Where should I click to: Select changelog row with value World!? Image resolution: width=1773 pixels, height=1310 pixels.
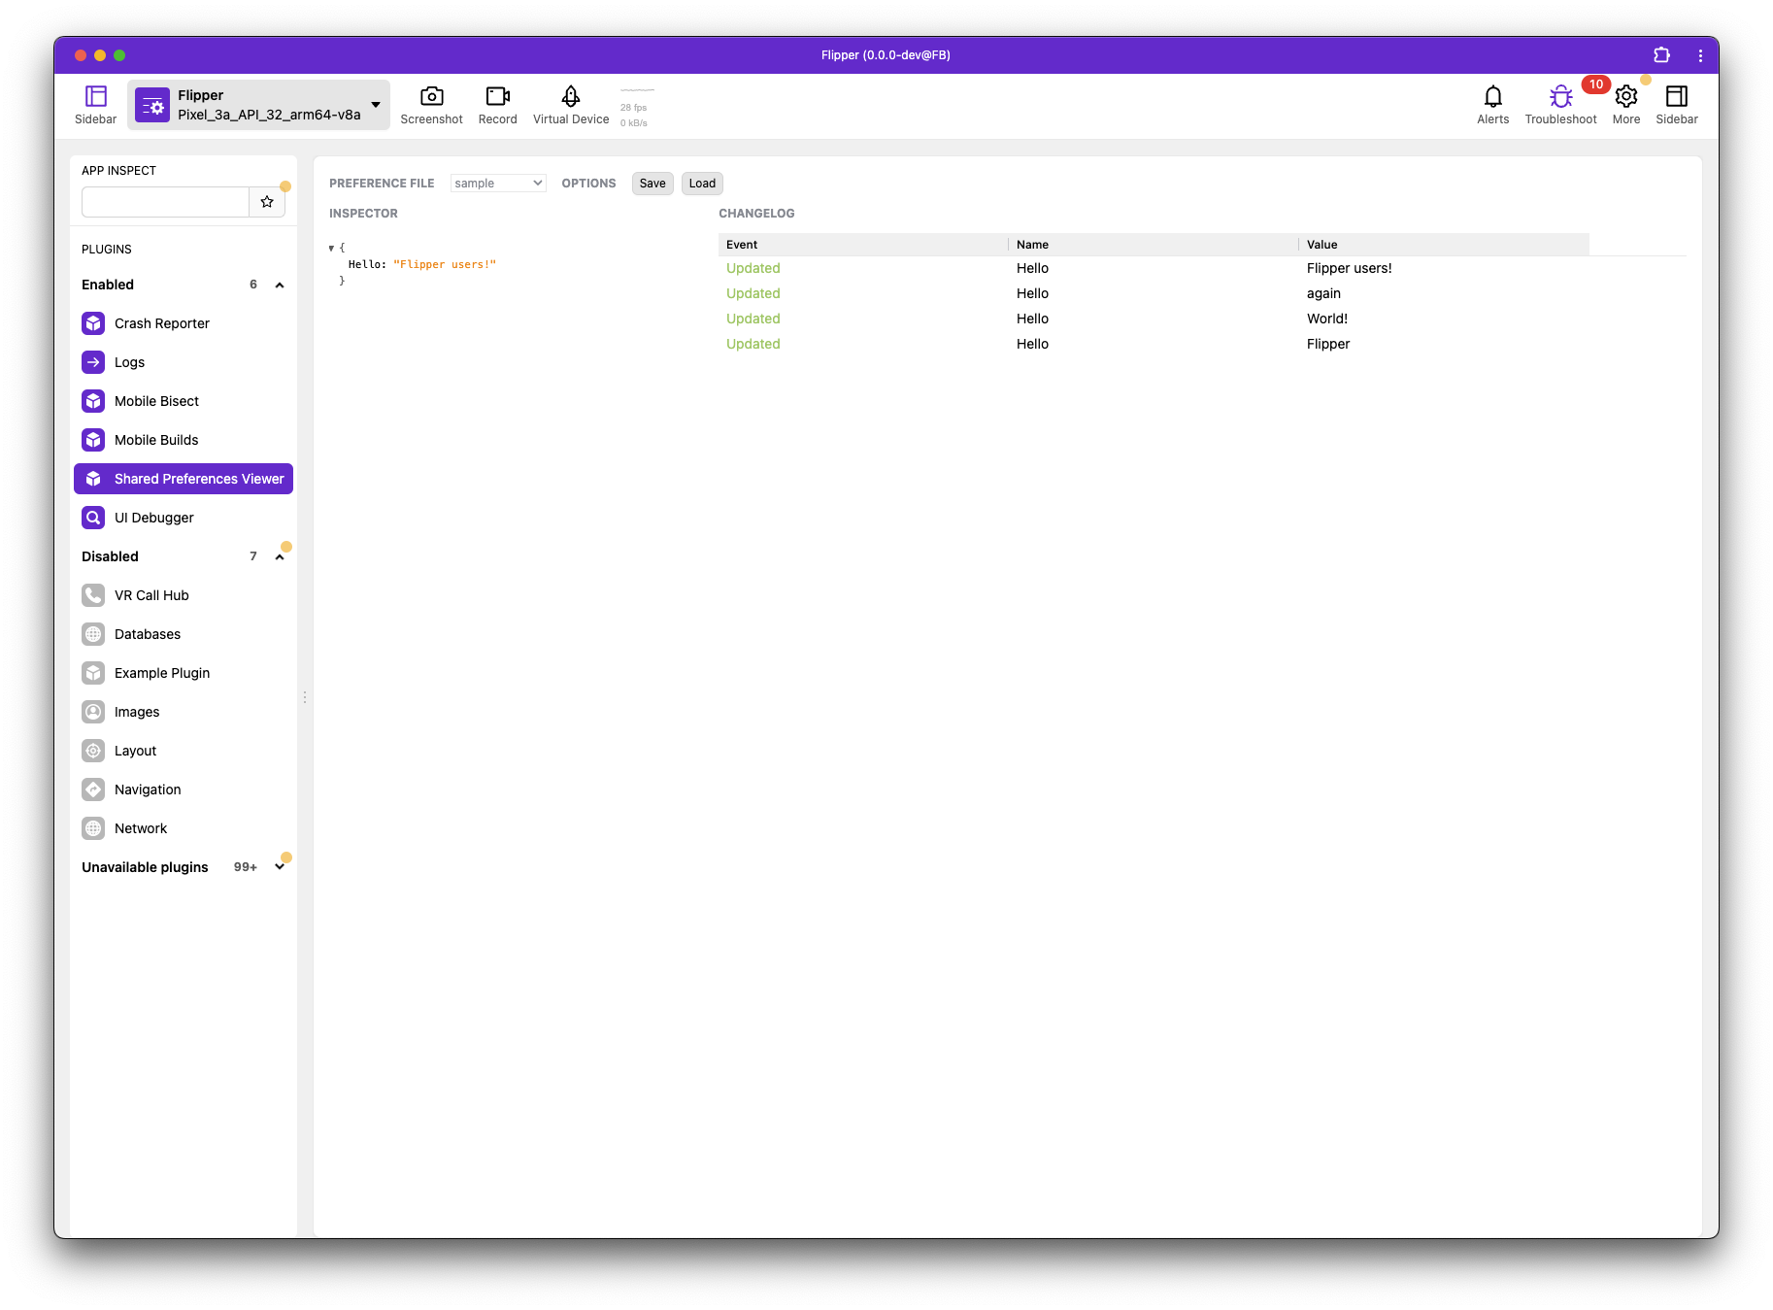1154,319
